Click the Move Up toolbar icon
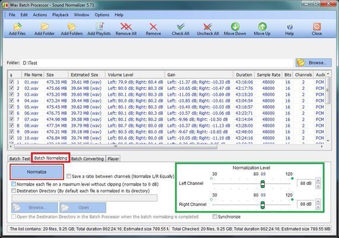 (x=262, y=26)
